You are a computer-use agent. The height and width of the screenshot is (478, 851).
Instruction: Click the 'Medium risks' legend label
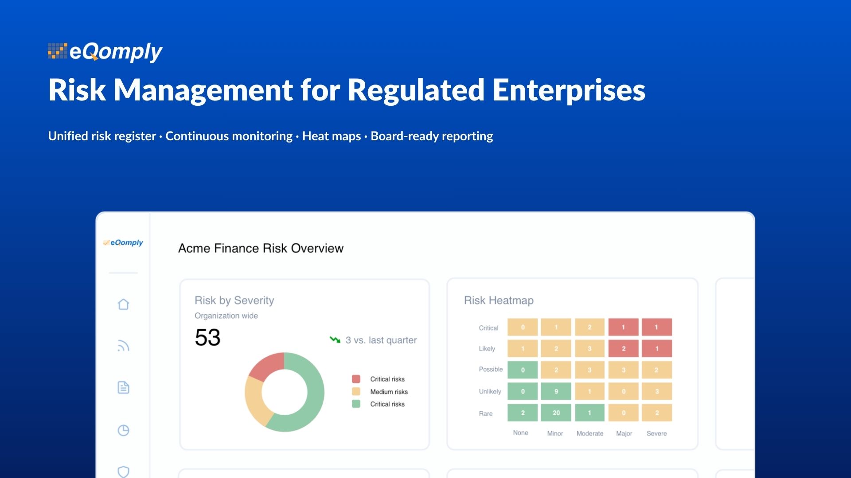click(x=389, y=392)
